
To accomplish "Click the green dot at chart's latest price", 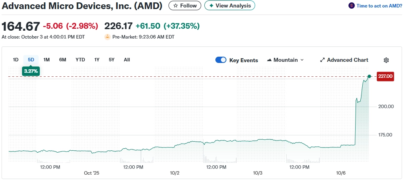I will (369, 76).
